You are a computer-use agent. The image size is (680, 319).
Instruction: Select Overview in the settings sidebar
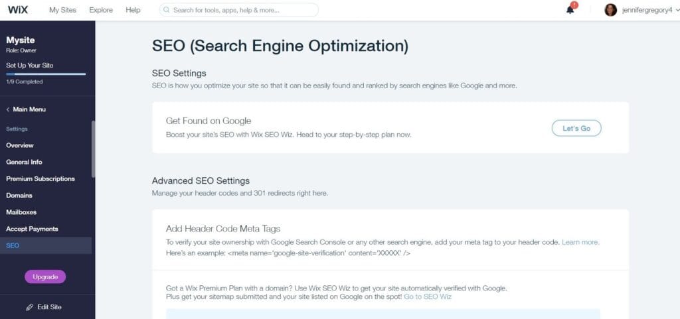20,145
